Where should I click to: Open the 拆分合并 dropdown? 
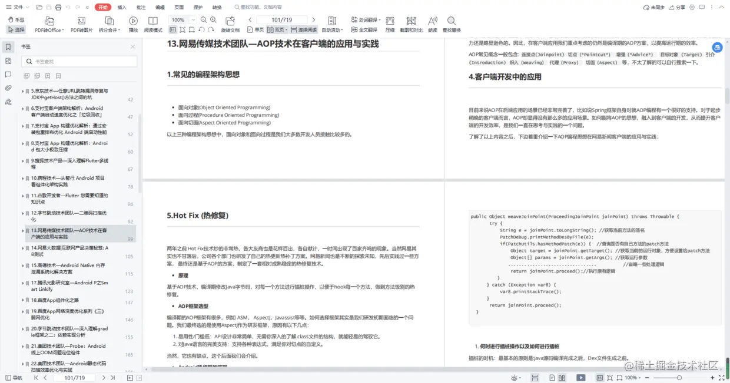pyautogui.click(x=109, y=25)
